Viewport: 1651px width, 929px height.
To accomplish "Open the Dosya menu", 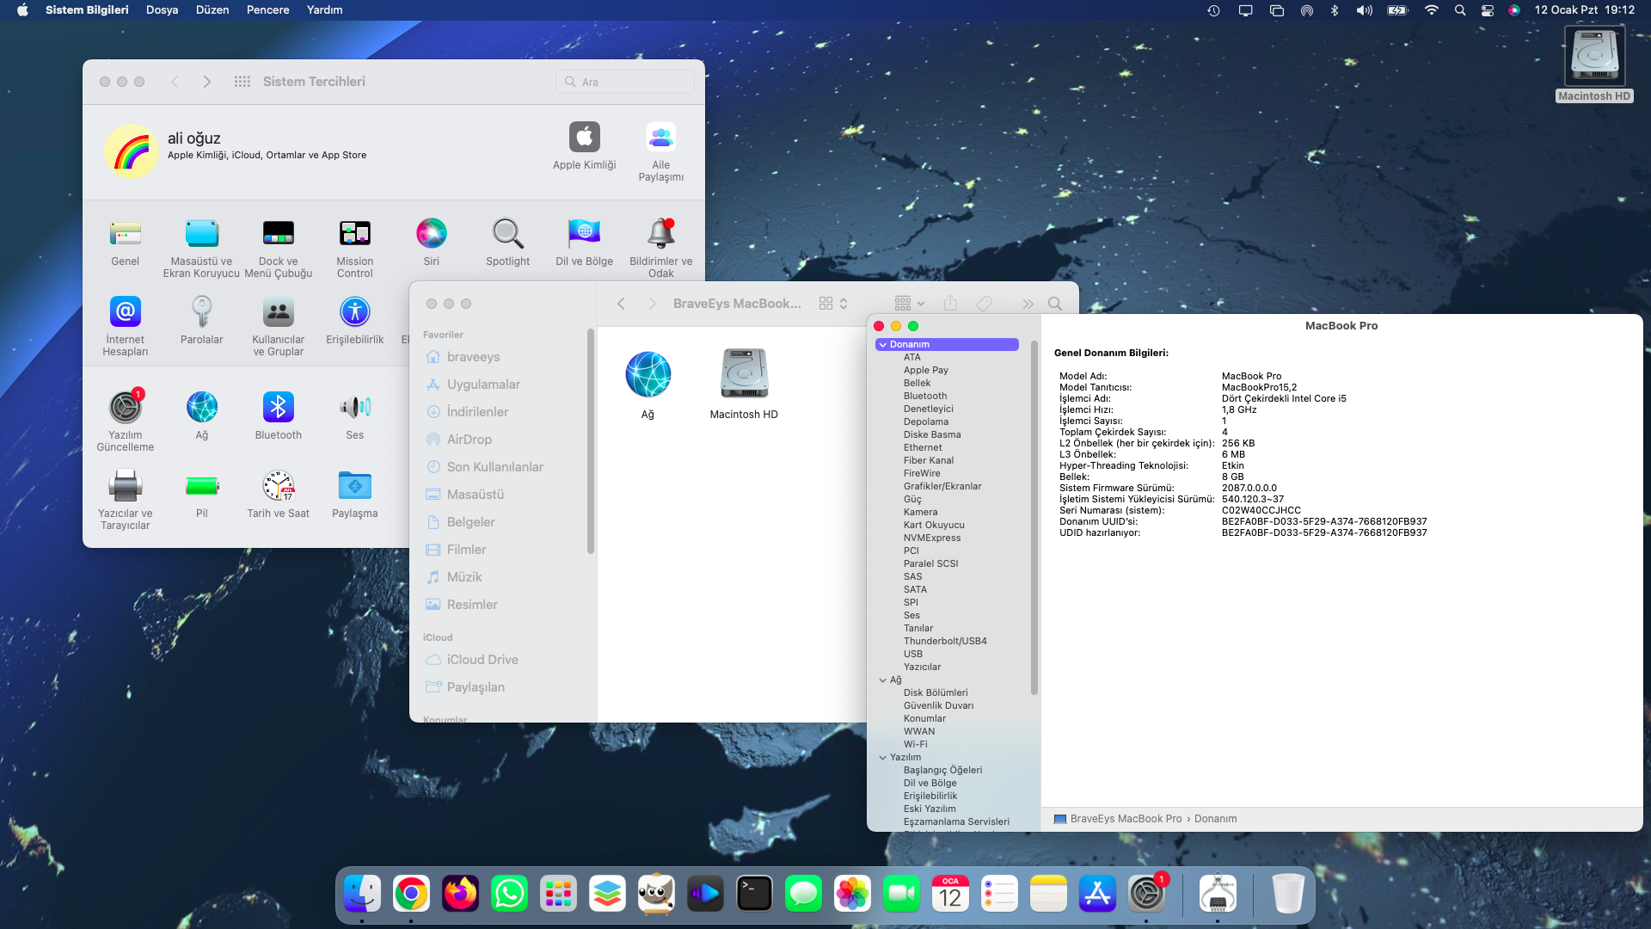I will [x=162, y=10].
